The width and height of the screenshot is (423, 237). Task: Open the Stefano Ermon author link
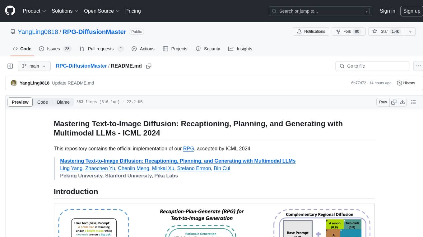[x=194, y=168]
